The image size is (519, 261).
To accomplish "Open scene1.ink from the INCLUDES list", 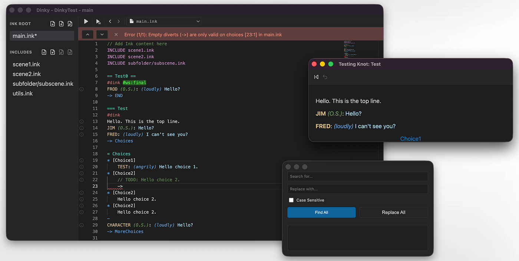I will tap(26, 64).
